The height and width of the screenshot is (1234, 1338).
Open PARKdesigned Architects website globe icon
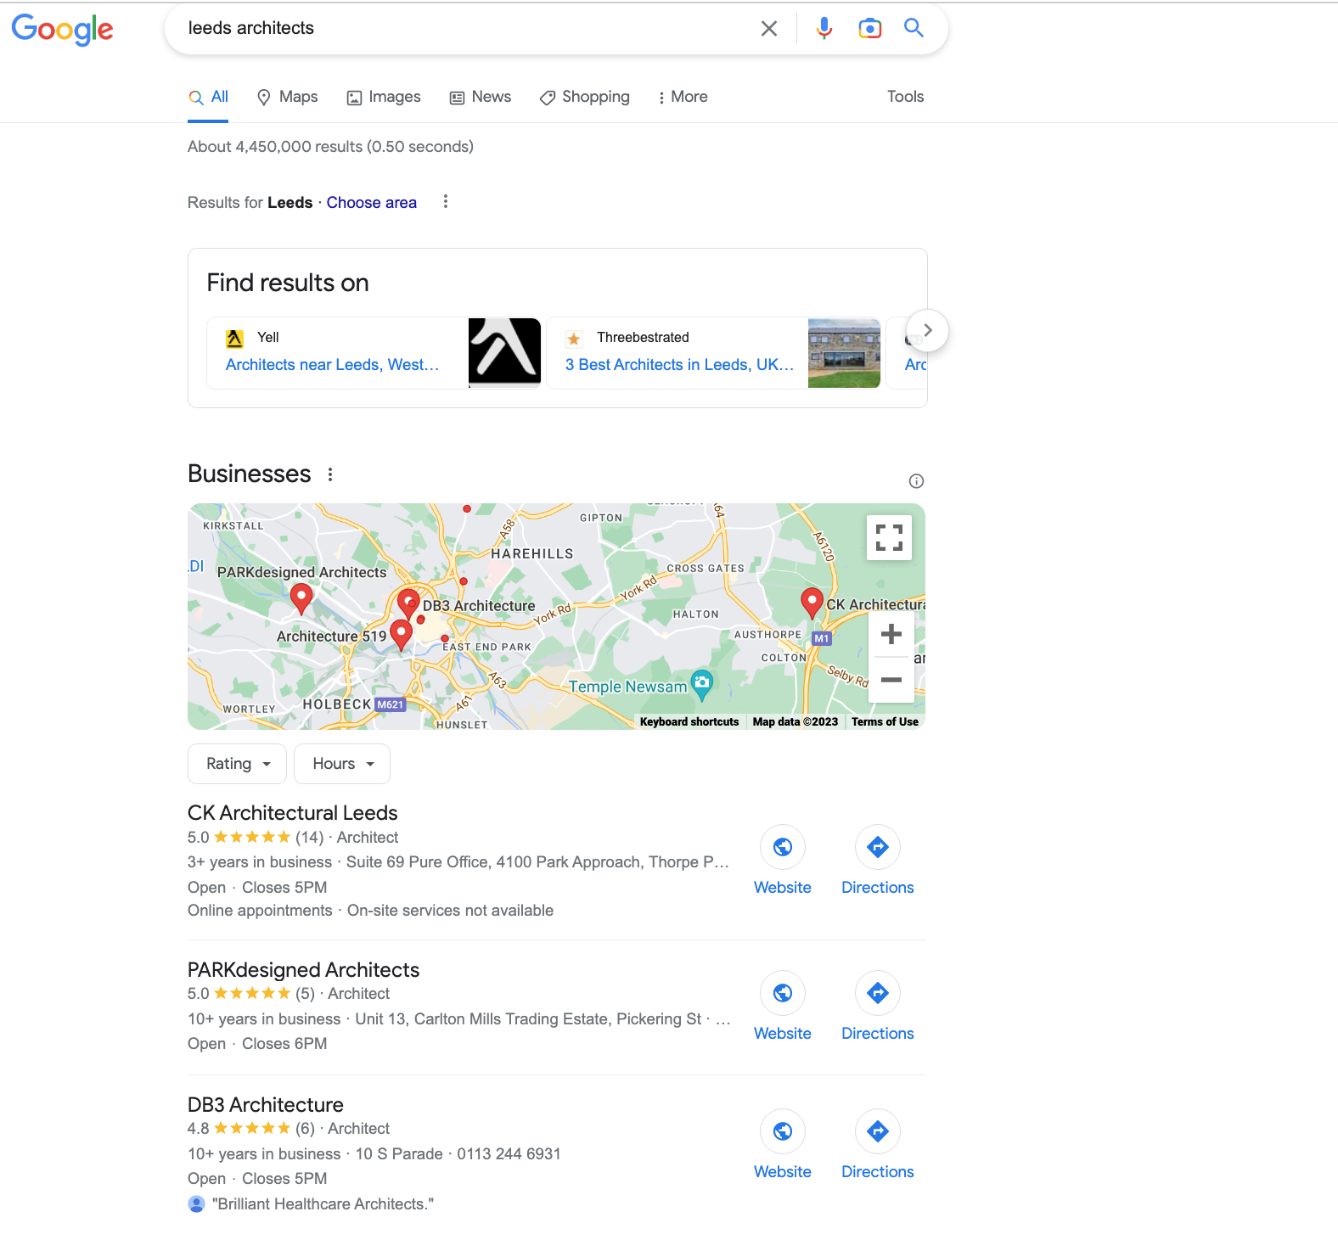click(x=783, y=993)
